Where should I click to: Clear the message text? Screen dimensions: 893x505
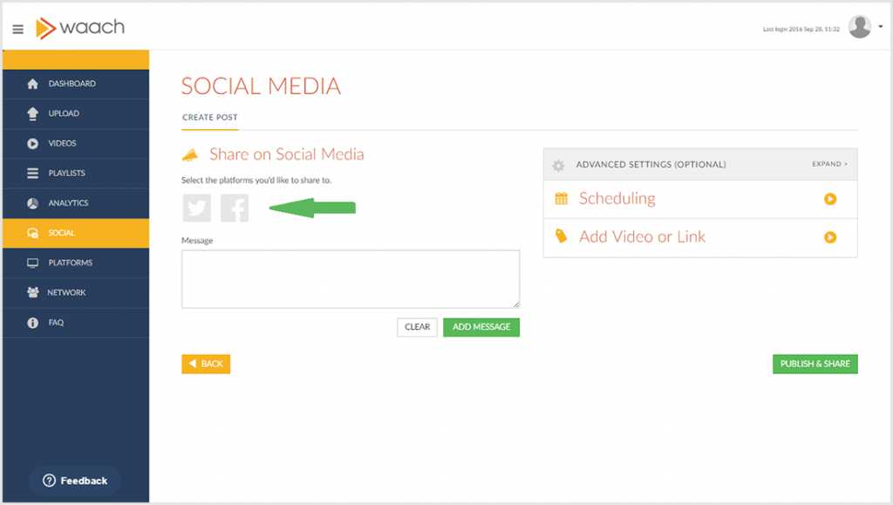pyautogui.click(x=417, y=327)
